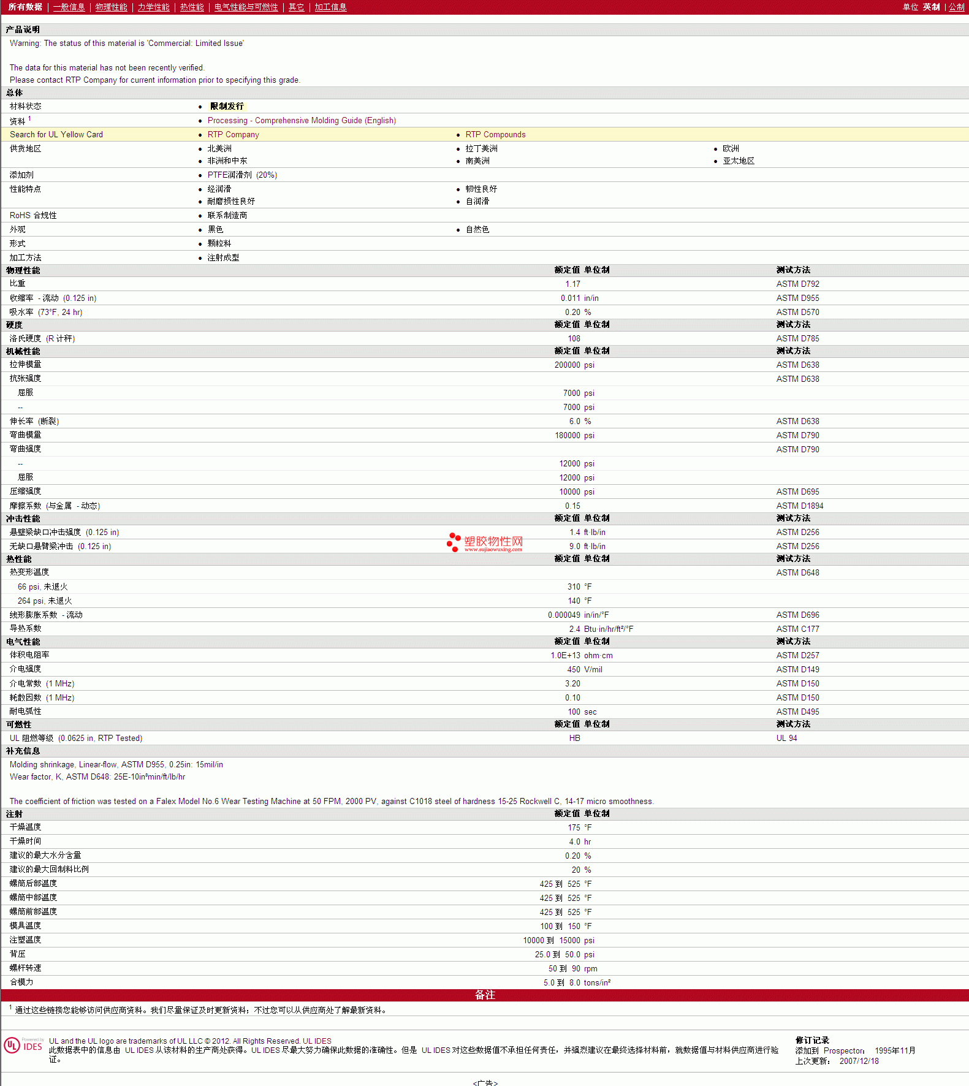The height and width of the screenshot is (1086, 969).
Task: Open the 所有数据 tab
Action: 25,7
